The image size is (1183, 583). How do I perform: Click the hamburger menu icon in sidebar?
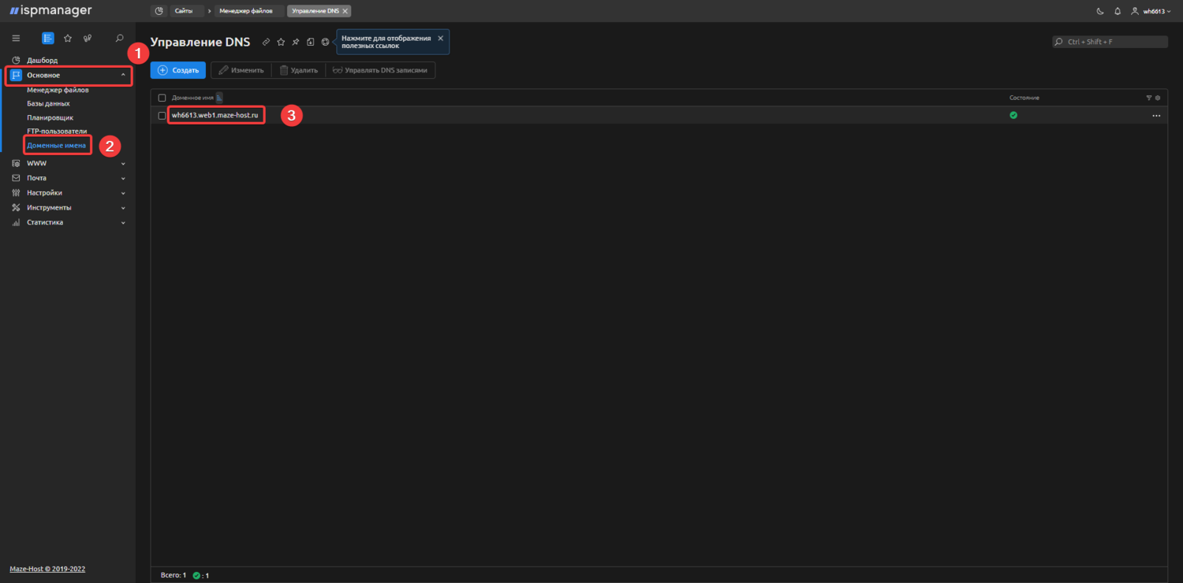pos(16,38)
